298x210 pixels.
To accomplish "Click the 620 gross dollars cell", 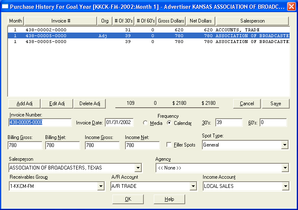I will click(179, 30).
